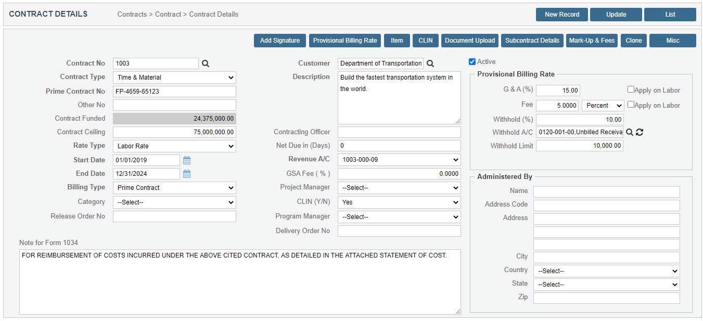Enable Fee Apply on Labor checkbox
The height and width of the screenshot is (321, 703).
631,105
